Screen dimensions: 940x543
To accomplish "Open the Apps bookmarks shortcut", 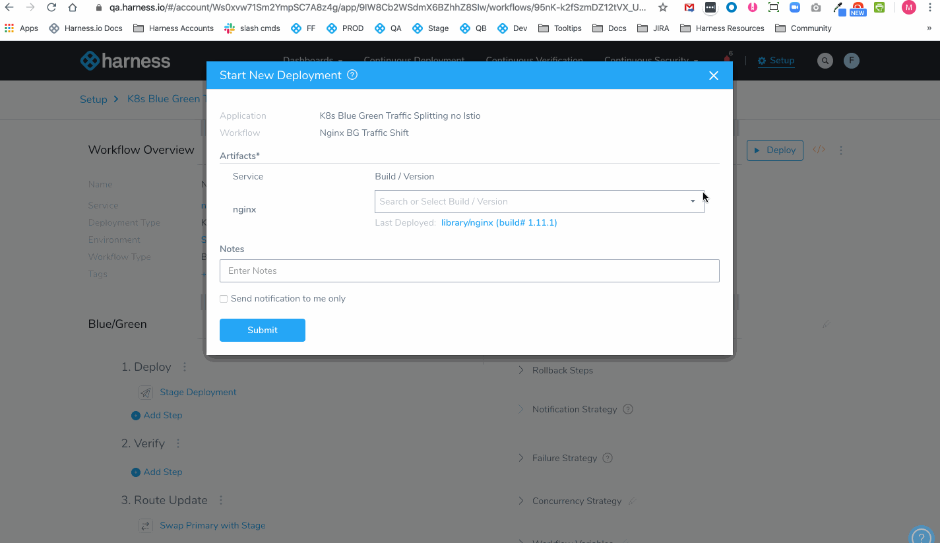I will click(x=21, y=28).
